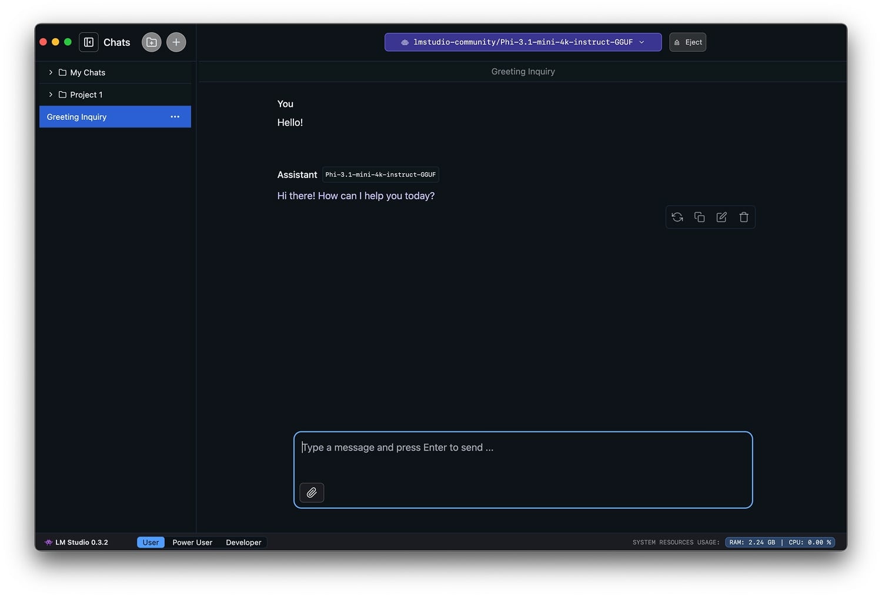Delete the assistant message
This screenshot has width=882, height=597.
744,217
